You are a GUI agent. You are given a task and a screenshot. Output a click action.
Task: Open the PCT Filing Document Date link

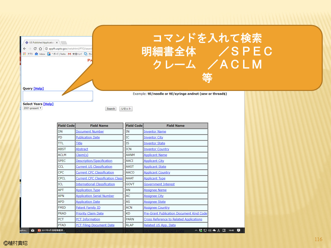point(95,225)
